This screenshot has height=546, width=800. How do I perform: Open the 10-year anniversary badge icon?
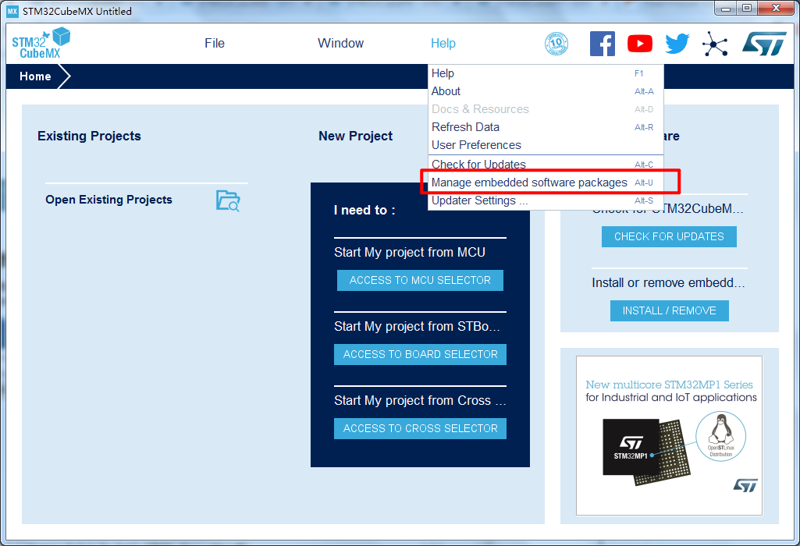(556, 44)
